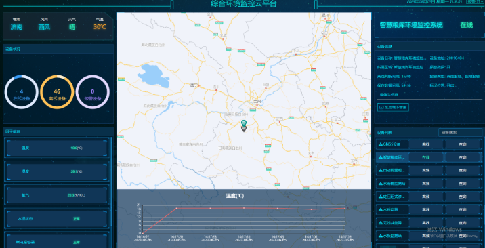The height and width of the screenshot is (248, 485).
Task: Click the 湿度 factor card
Action: coord(57,171)
